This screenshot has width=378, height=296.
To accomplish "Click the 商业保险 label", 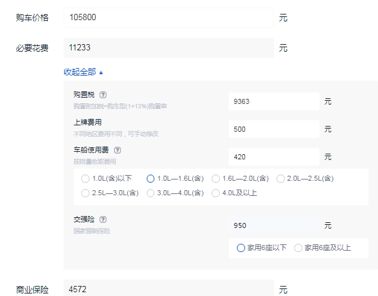I will pyautogui.click(x=32, y=290).
